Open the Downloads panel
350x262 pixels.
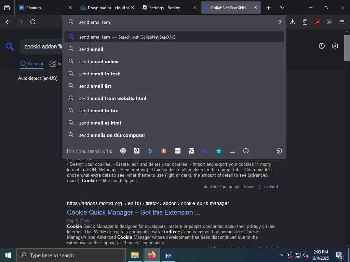293,22
